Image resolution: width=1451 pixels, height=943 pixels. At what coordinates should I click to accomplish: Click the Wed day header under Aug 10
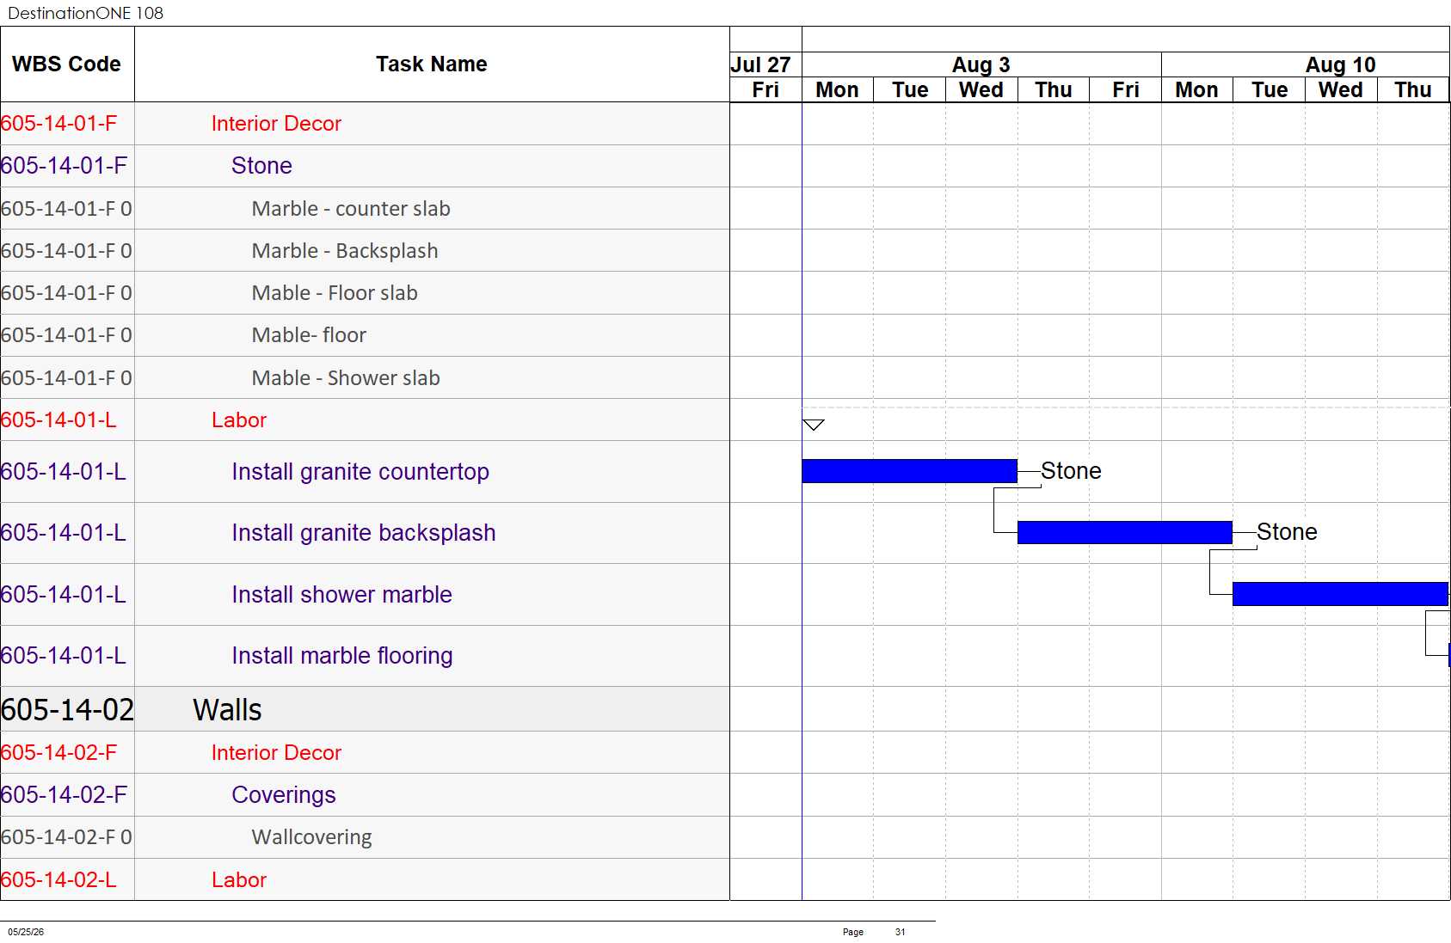pos(1341,89)
